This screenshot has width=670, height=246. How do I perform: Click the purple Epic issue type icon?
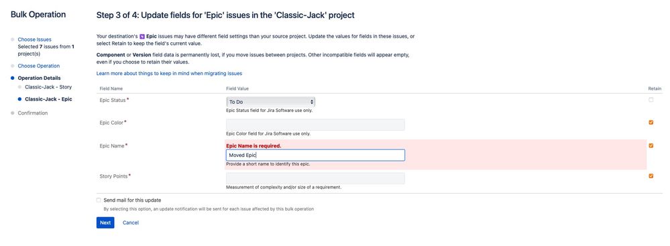(142, 37)
